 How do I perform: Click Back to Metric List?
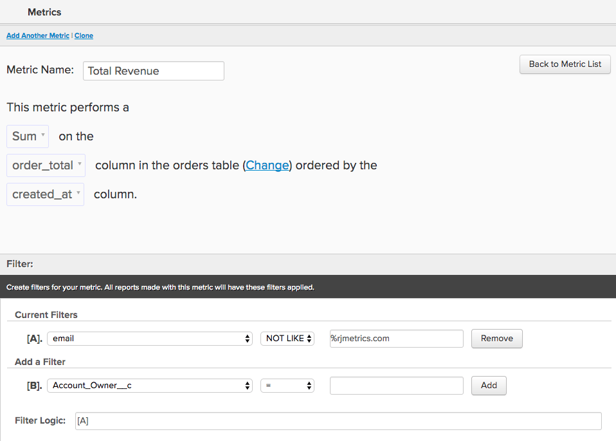coord(564,64)
